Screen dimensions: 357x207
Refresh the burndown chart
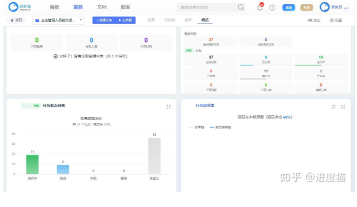(x=333, y=107)
